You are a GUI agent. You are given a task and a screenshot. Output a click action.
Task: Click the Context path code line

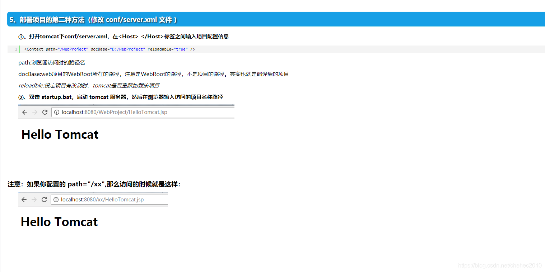[110, 49]
